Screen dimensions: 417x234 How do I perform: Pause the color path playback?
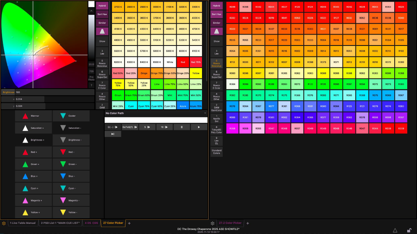point(182,127)
